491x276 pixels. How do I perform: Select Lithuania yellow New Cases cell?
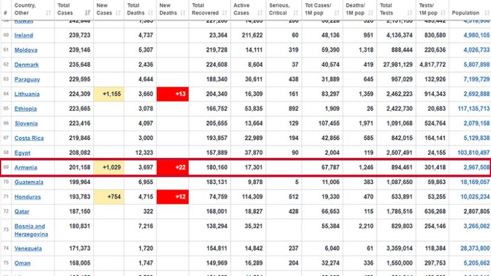[x=108, y=94]
